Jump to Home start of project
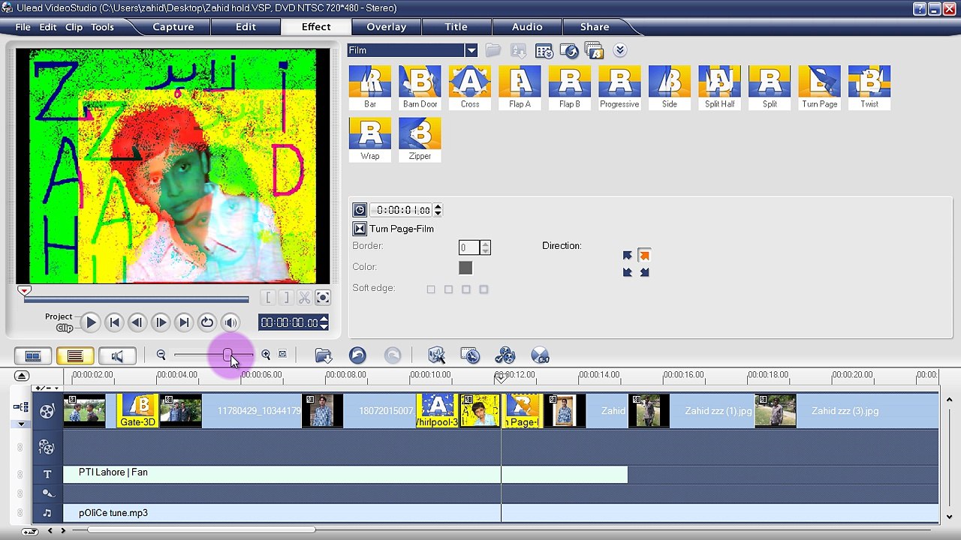The width and height of the screenshot is (961, 540). pos(114,322)
